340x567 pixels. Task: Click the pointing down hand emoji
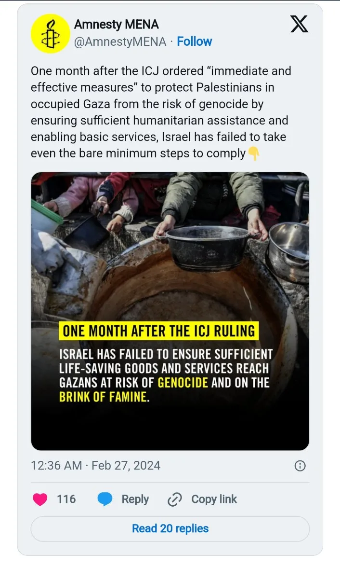253,153
